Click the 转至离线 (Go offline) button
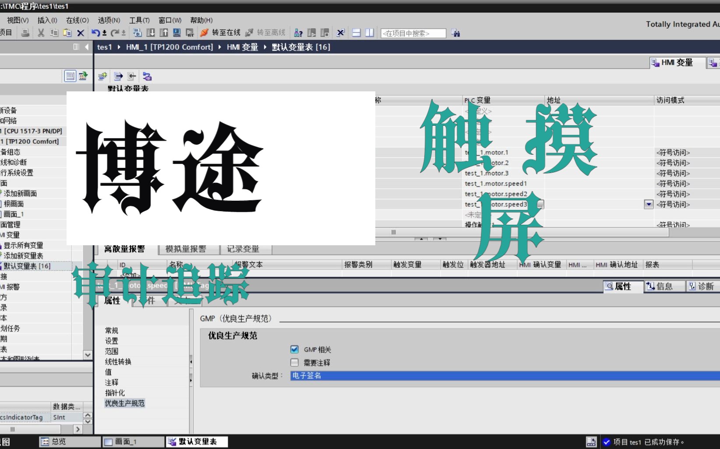720x449 pixels. click(265, 33)
